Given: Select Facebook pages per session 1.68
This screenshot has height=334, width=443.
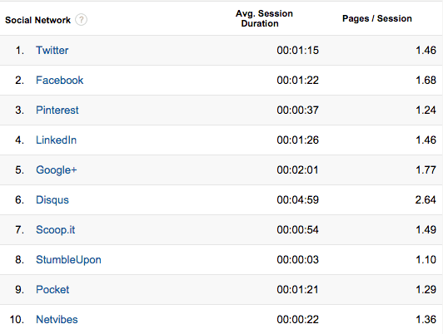Looking at the screenshot, I should click(426, 81).
